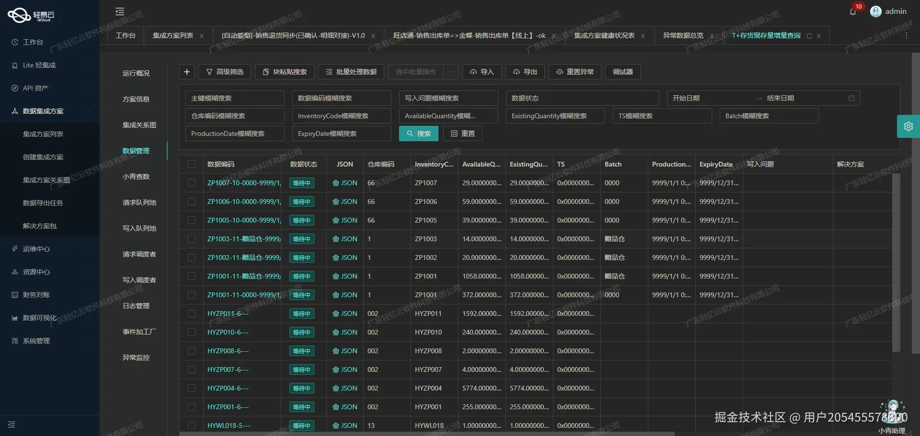Image resolution: width=920 pixels, height=436 pixels.
Task: Click the vertical table scrollbar
Action: point(896,262)
